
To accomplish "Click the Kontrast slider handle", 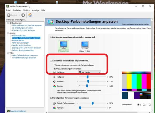I will [x=88, y=82].
